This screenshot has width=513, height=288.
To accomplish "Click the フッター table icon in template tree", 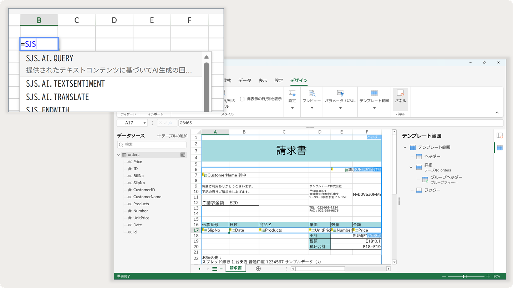I will [419, 190].
